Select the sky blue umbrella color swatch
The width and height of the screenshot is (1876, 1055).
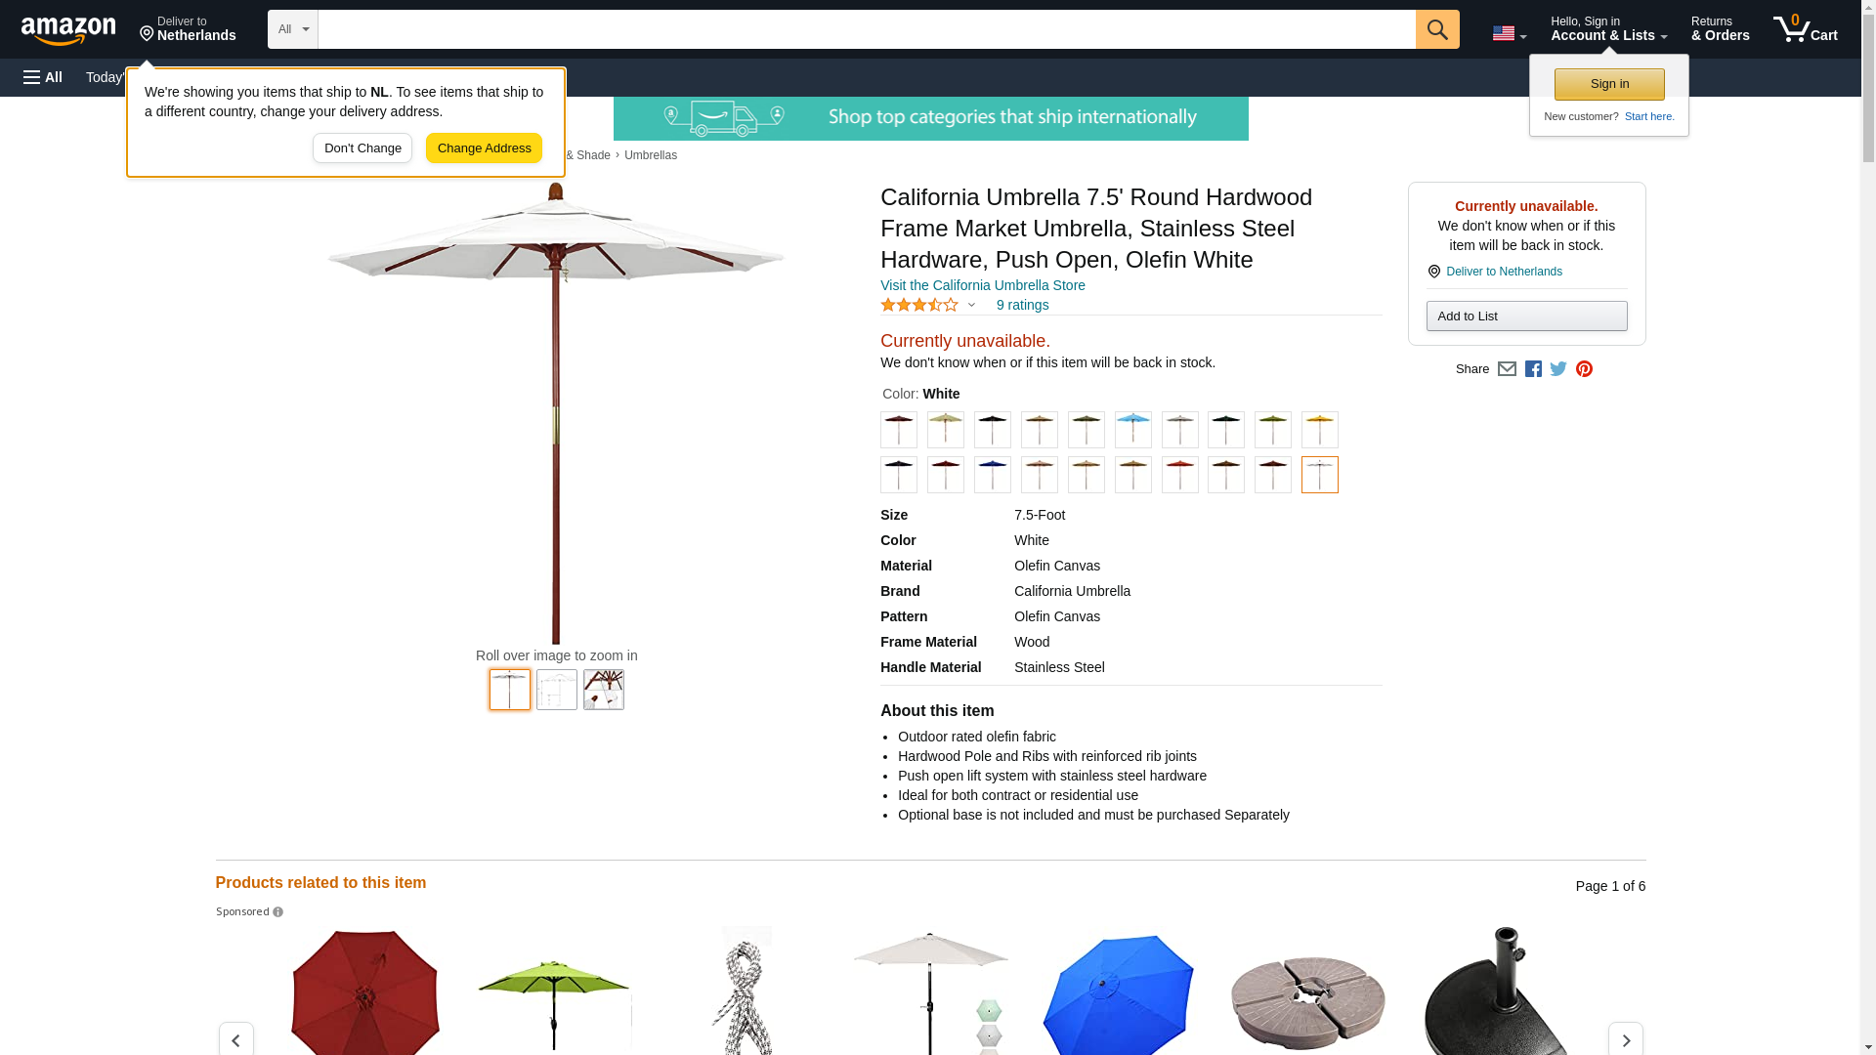point(1132,430)
